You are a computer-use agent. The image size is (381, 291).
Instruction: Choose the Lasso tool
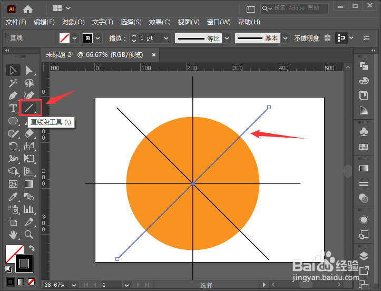(x=29, y=83)
